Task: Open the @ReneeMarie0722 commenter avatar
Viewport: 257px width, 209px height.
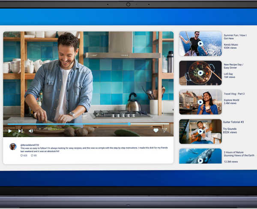Action: click(13, 147)
